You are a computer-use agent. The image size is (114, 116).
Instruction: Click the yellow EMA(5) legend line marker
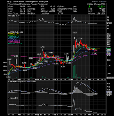9,34
